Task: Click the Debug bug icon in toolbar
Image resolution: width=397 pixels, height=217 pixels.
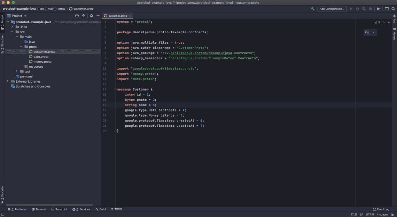Action: (x=357, y=9)
